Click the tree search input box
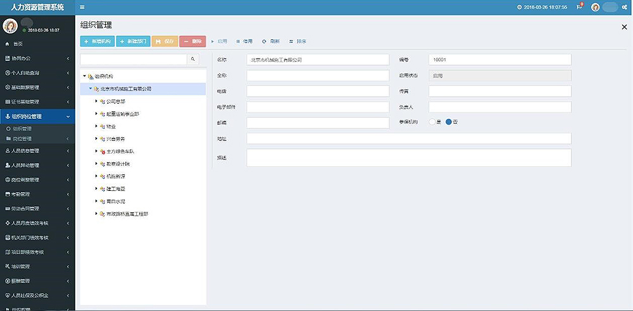Screen dimensions: 633x311 134,59
